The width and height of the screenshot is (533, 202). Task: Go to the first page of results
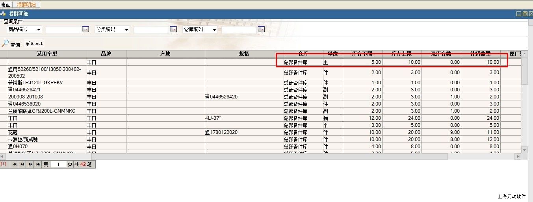point(15,164)
